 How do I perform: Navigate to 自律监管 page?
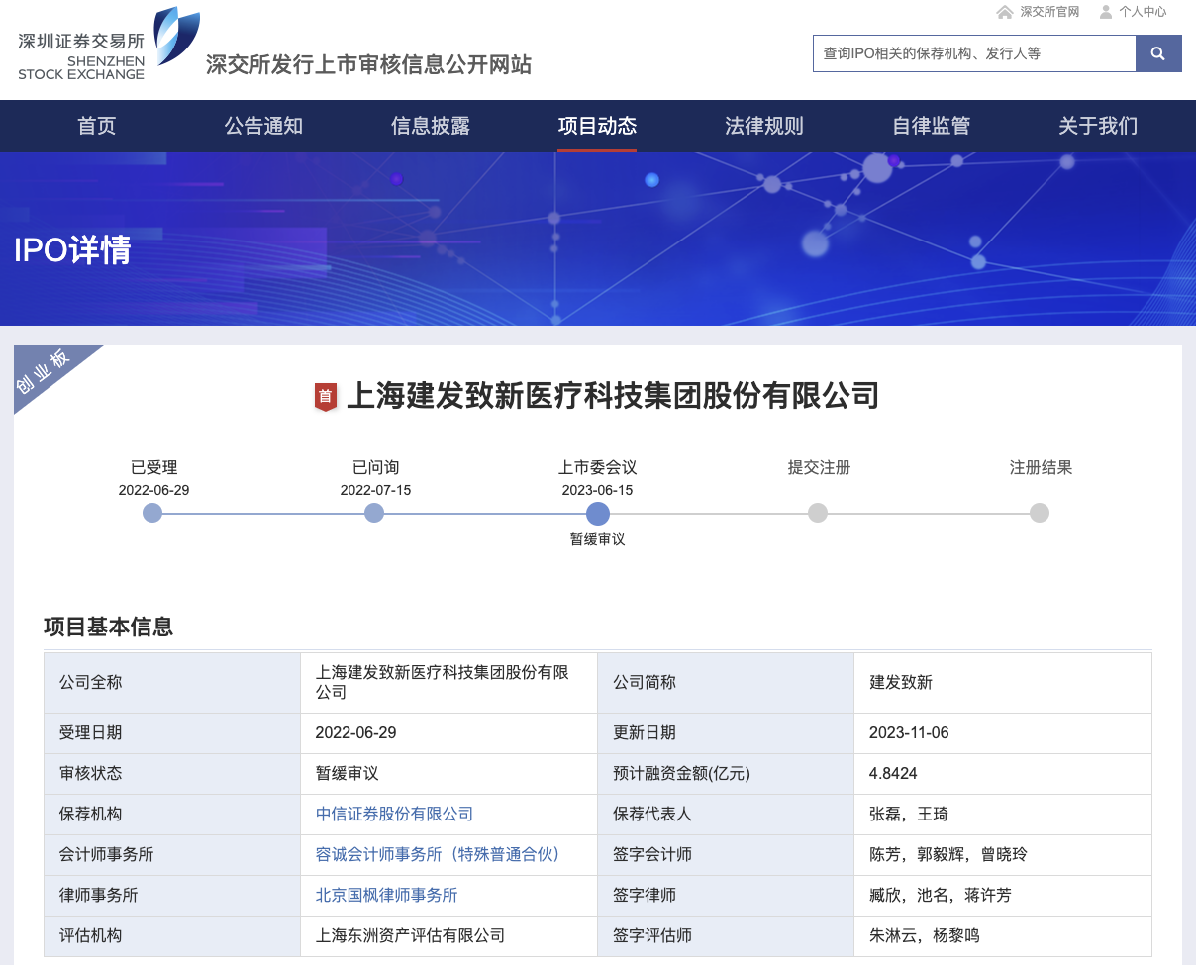click(931, 126)
